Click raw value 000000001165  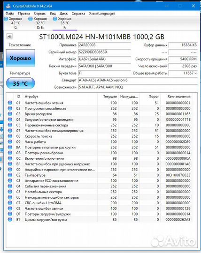coord(178,114)
